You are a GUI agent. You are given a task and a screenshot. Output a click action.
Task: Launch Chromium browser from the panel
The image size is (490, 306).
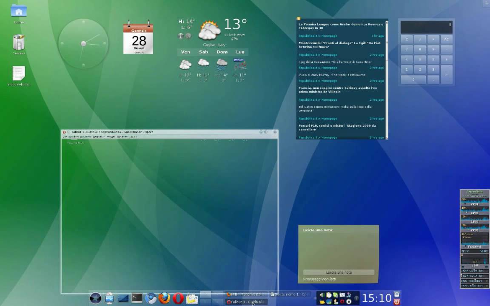point(151,298)
